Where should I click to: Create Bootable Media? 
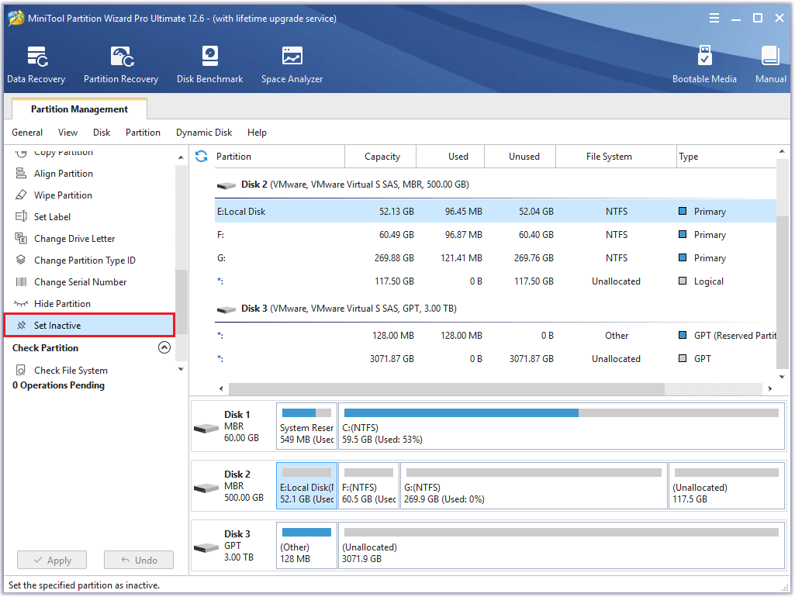(704, 65)
